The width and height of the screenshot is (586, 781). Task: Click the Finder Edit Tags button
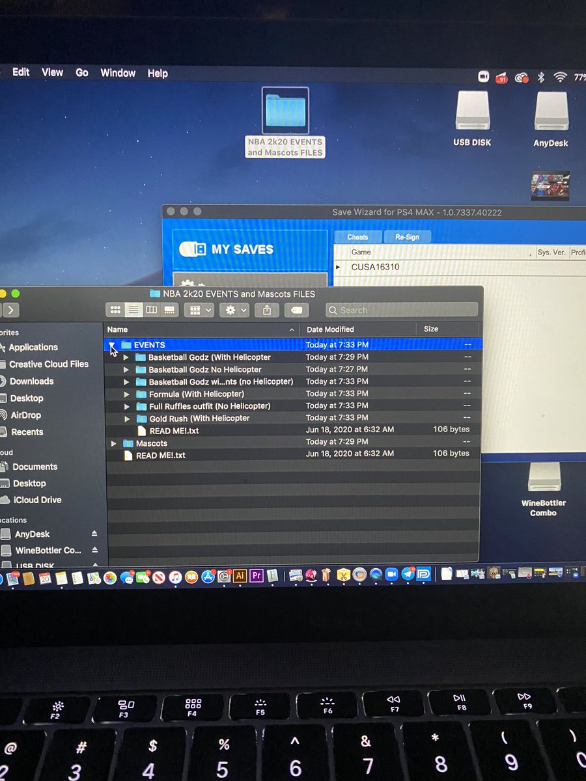click(296, 310)
